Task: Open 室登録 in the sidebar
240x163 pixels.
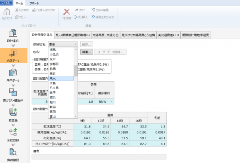Action: pos(13,115)
